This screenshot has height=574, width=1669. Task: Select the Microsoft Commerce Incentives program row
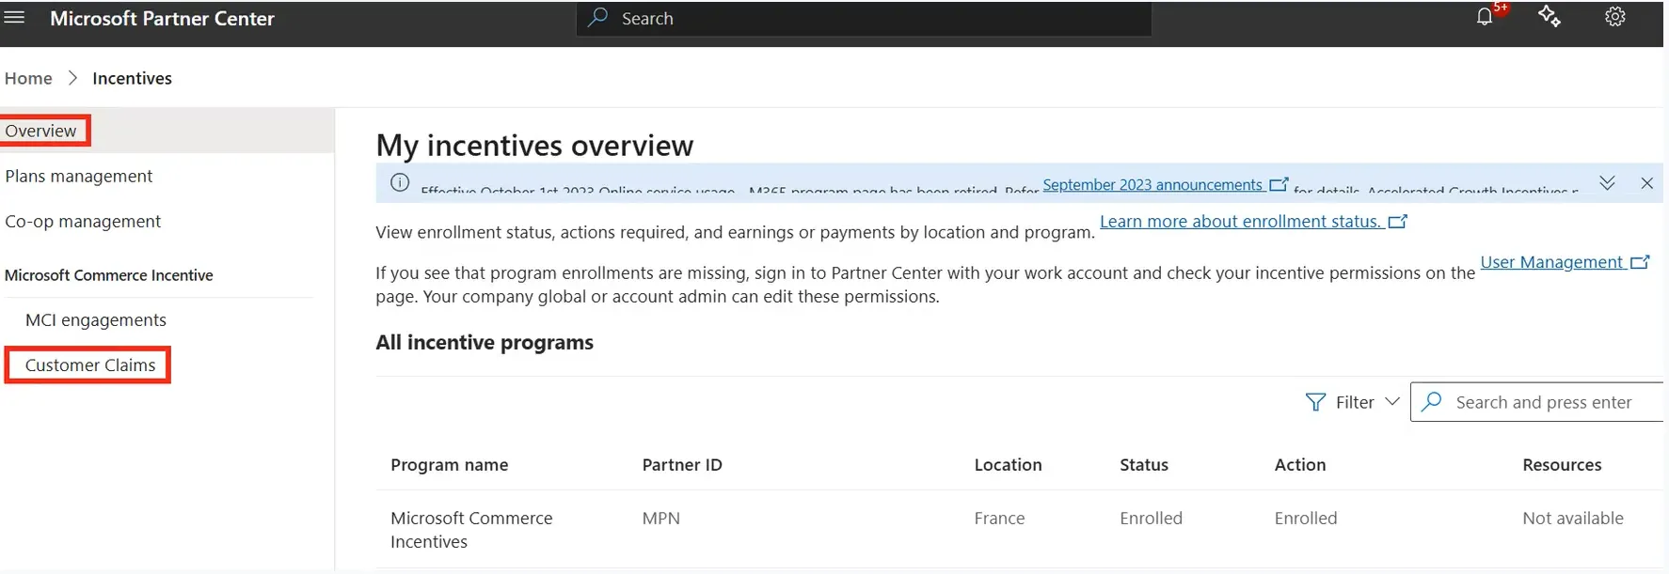[x=1019, y=529]
